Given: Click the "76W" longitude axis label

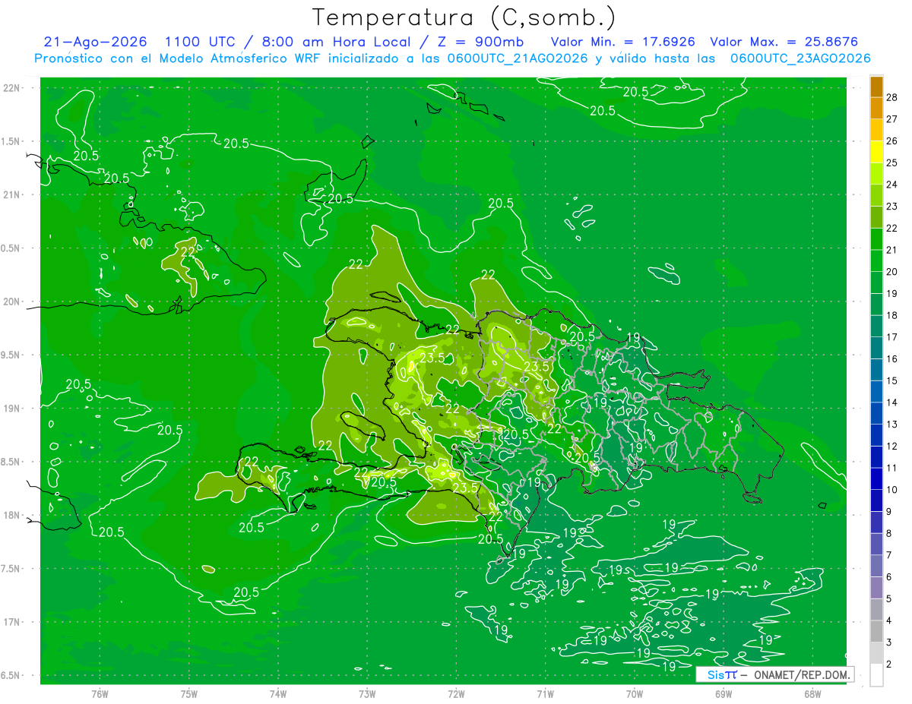Looking at the screenshot, I should tap(100, 693).
